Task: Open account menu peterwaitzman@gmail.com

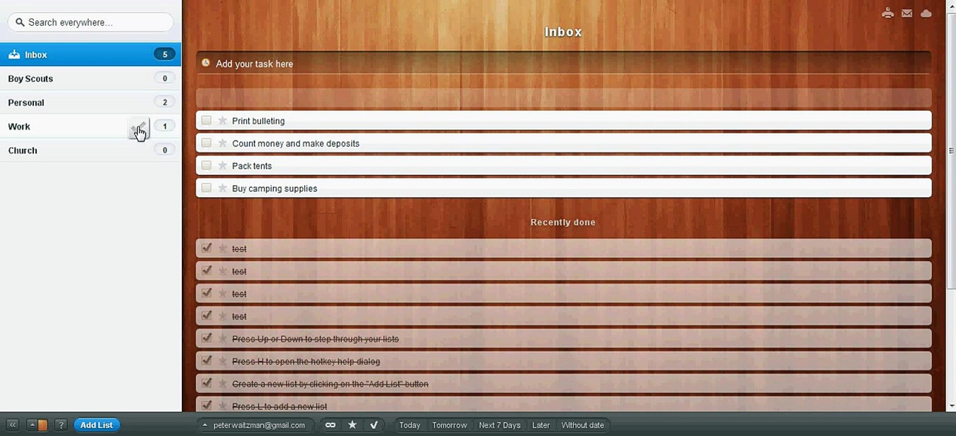Action: [255, 425]
